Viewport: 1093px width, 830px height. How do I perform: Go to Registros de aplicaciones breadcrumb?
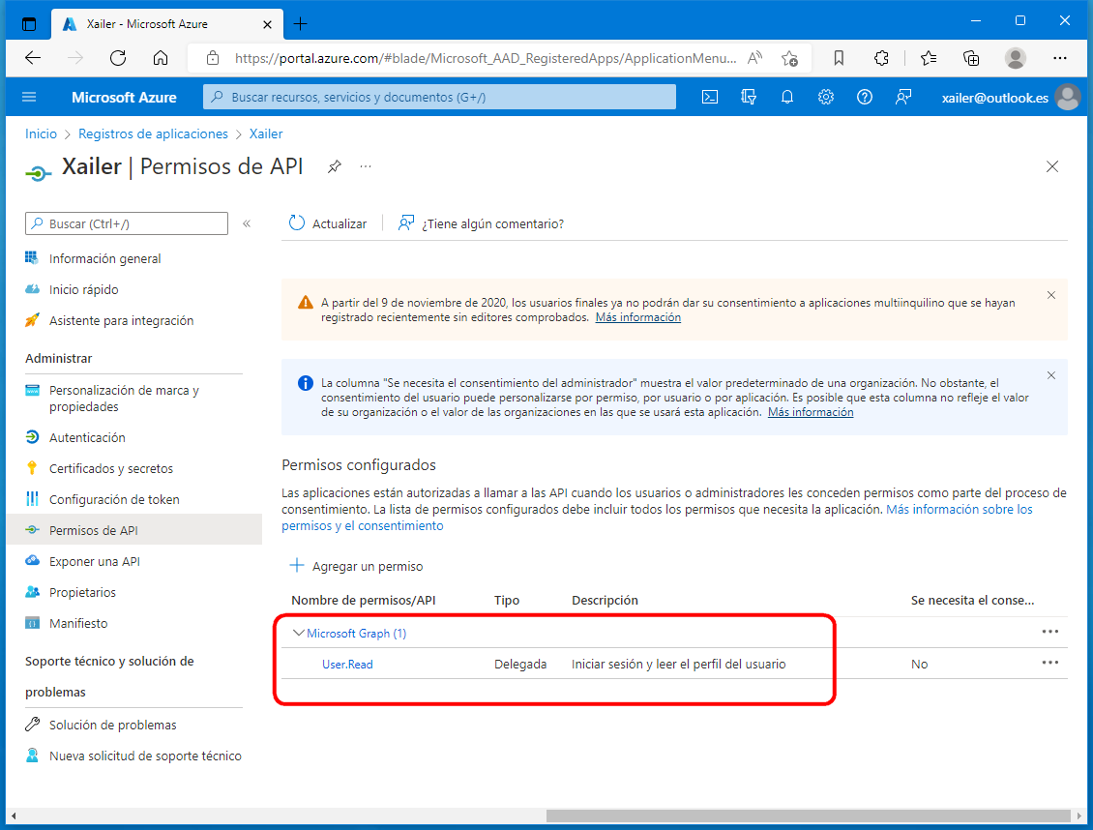pyautogui.click(x=153, y=133)
